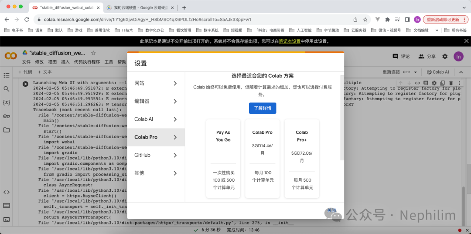The image size is (471, 234).
Task: Open the Chrome extensions puzzle icon
Action: (x=388, y=20)
